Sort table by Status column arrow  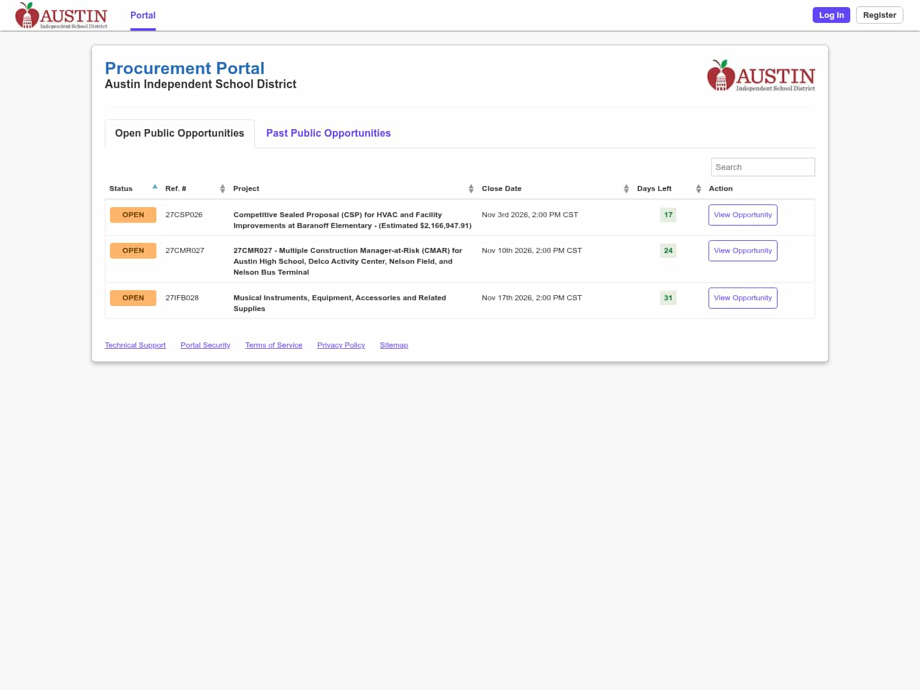pyautogui.click(x=155, y=187)
